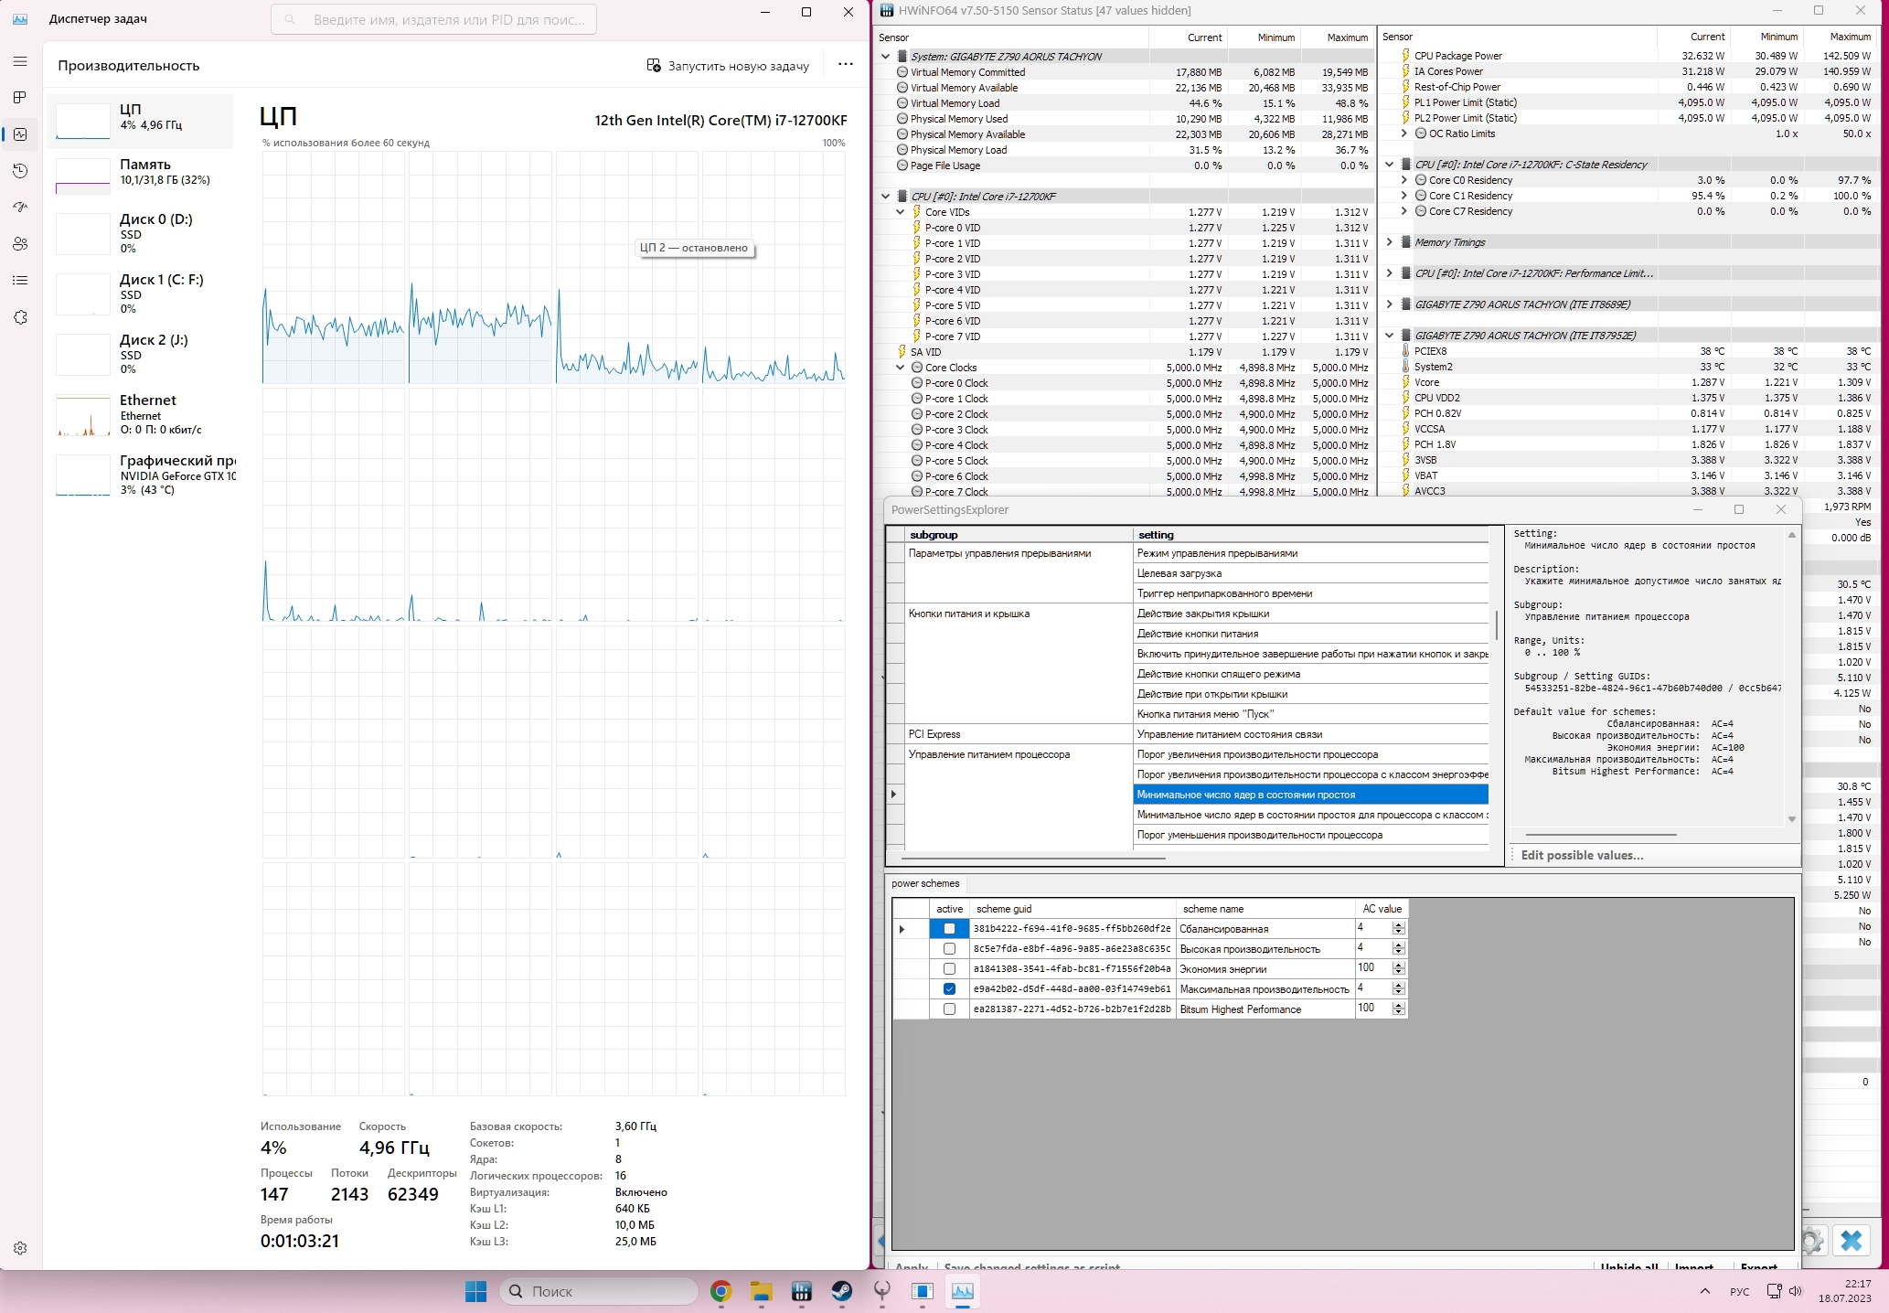Collapse the Core VIDs tree node
The height and width of the screenshot is (1313, 1889).
(x=901, y=212)
